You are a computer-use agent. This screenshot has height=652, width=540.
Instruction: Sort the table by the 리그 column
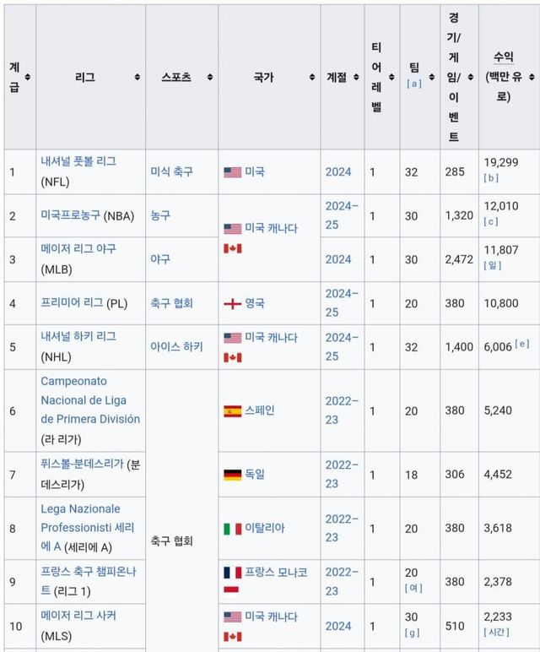[137, 77]
